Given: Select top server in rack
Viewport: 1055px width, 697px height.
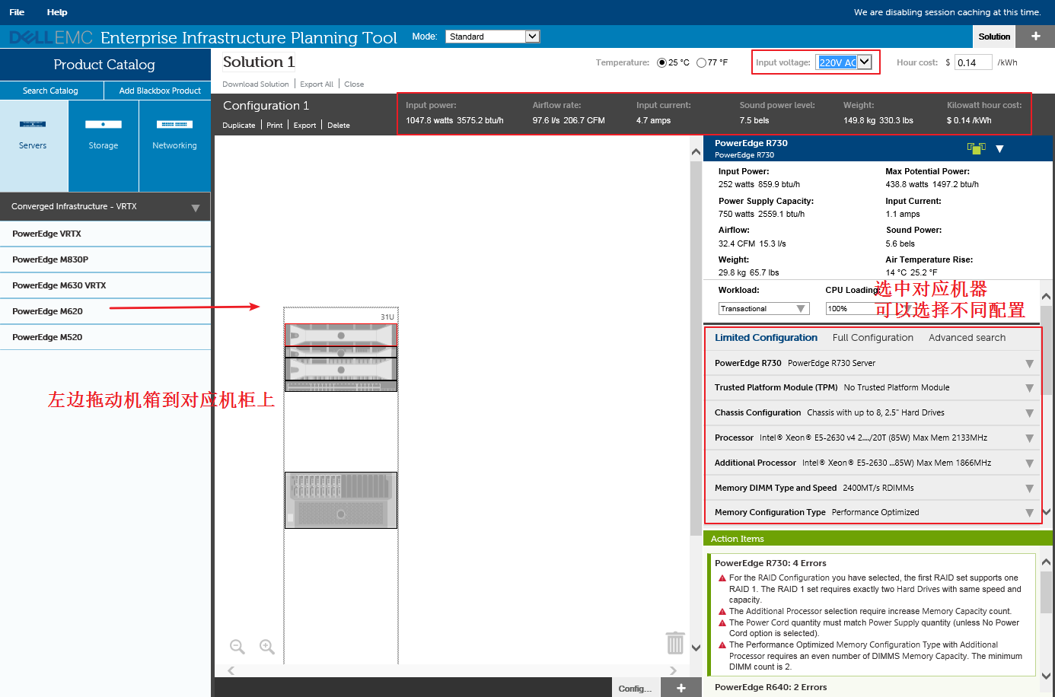Looking at the screenshot, I should point(341,335).
